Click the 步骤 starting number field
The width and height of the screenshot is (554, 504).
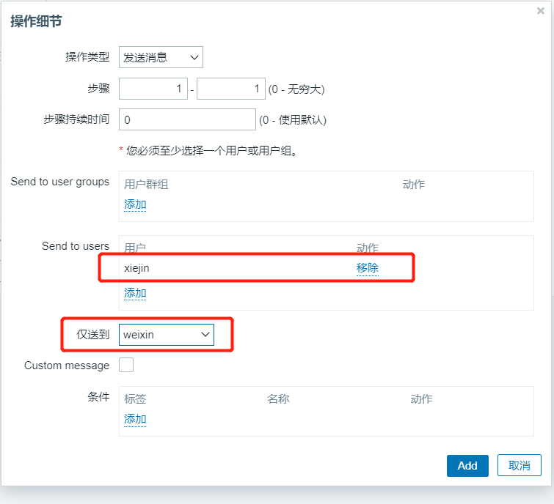[153, 89]
